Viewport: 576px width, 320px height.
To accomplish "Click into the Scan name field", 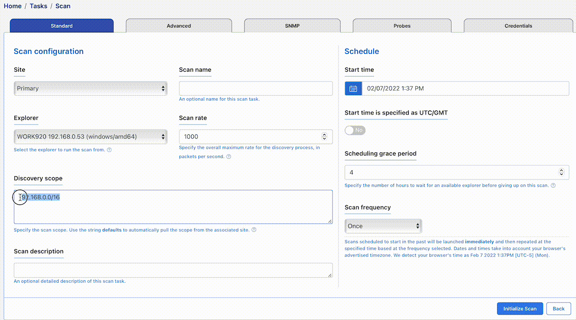I will [256, 88].
